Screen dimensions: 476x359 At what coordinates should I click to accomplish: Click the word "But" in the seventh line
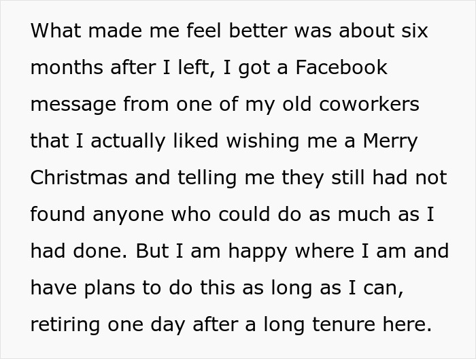click(x=152, y=251)
